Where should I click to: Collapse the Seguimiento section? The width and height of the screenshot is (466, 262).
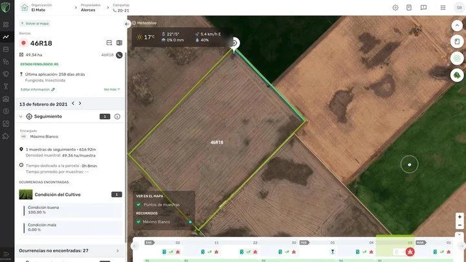point(21,116)
